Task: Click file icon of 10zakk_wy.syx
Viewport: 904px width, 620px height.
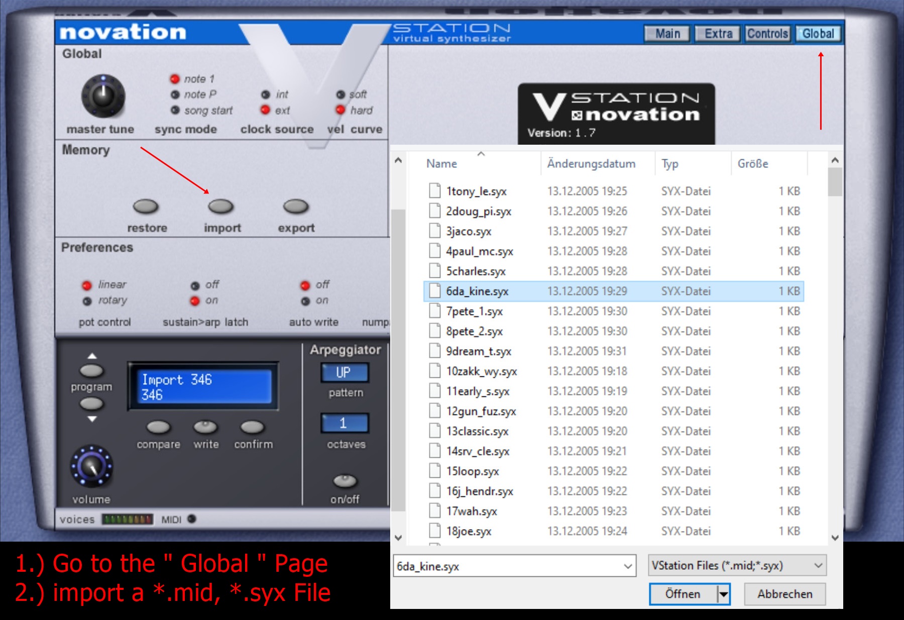Action: coord(435,371)
